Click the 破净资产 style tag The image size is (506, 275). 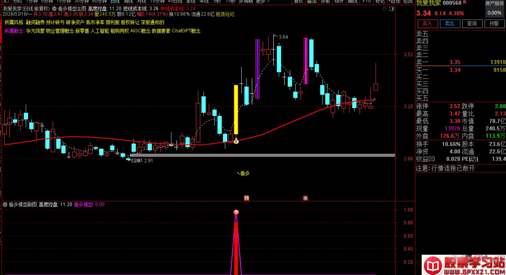[75, 22]
